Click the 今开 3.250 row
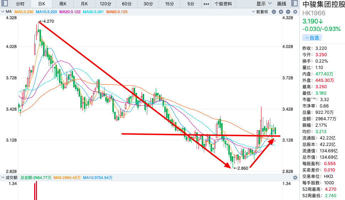 click(x=315, y=54)
